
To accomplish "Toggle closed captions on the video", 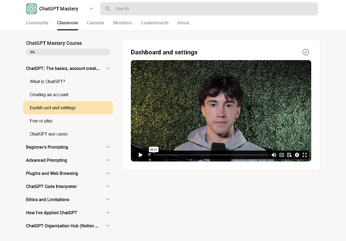I will coord(282,155).
